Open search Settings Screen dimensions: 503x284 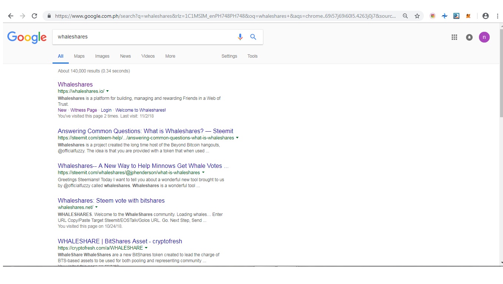229,56
